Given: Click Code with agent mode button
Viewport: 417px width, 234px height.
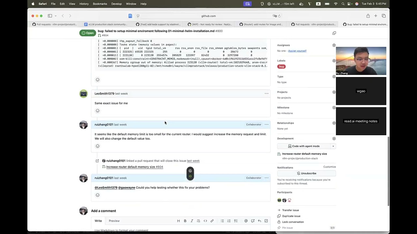Looking at the screenshot, I should [x=304, y=146].
